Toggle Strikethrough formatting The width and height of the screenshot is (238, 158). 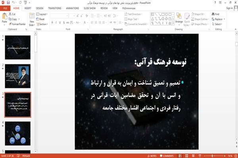point(67,23)
